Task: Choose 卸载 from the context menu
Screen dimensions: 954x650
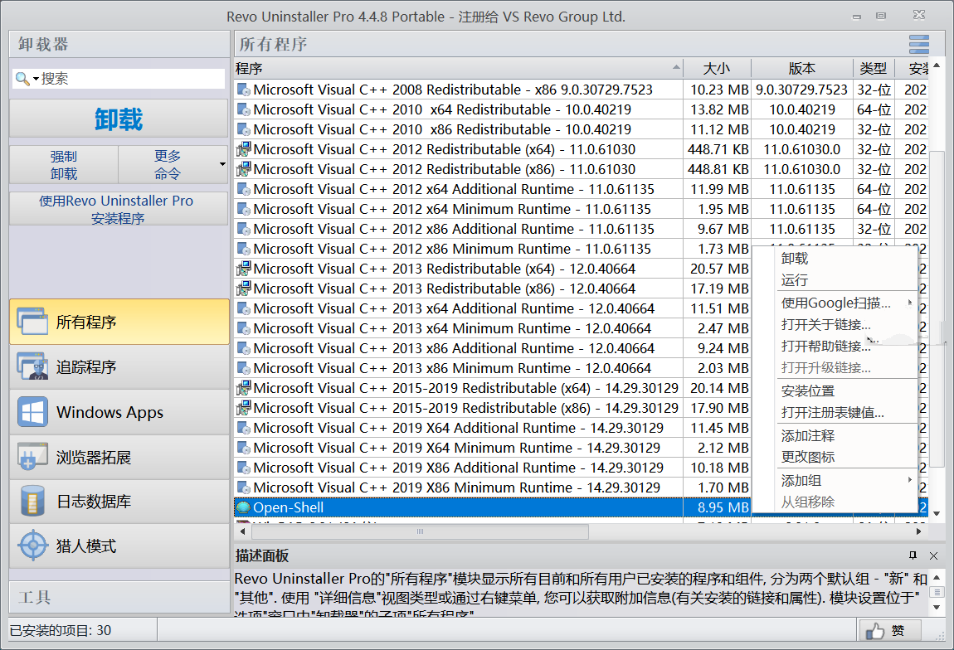Action: pos(795,259)
